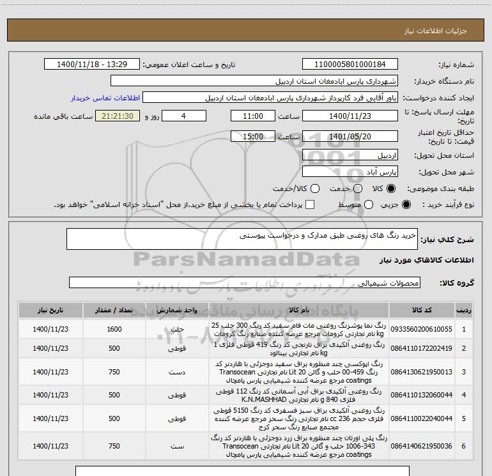Click the جزئیات اطلاعات نیاز header title
This screenshot has width=492, height=476.
(436, 31)
